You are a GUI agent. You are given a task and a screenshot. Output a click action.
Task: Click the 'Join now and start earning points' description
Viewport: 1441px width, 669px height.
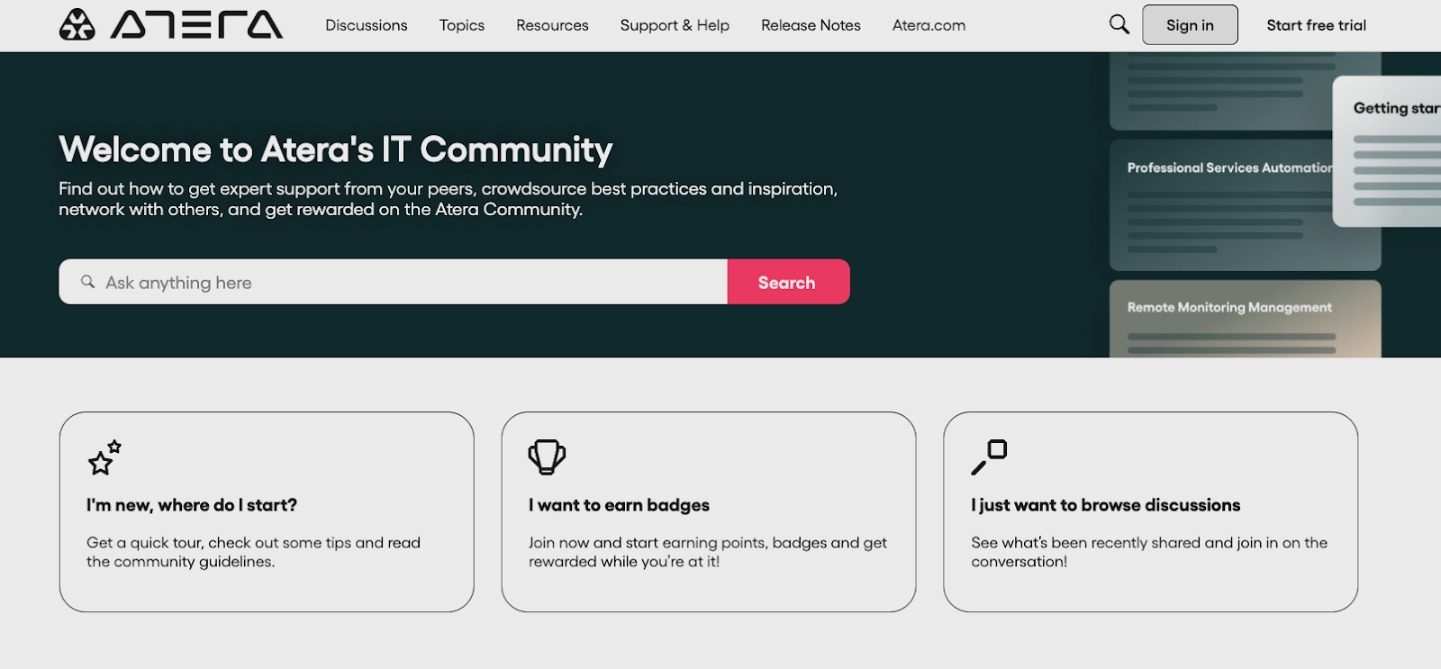(708, 552)
